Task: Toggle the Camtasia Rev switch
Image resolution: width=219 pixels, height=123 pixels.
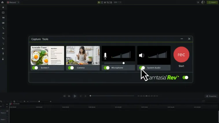Action: tap(185, 77)
